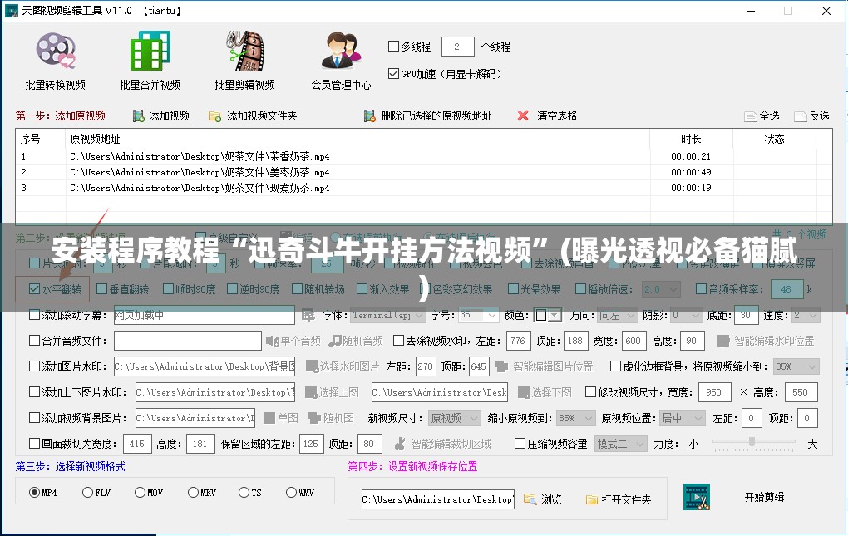
Task: Enable 合并音频文件 checkbox
Action: (35, 341)
